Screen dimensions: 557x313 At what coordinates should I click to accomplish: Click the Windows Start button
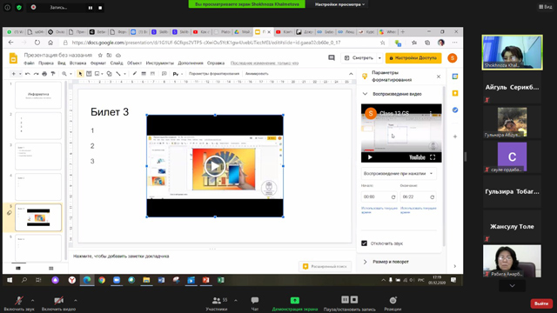[10, 280]
